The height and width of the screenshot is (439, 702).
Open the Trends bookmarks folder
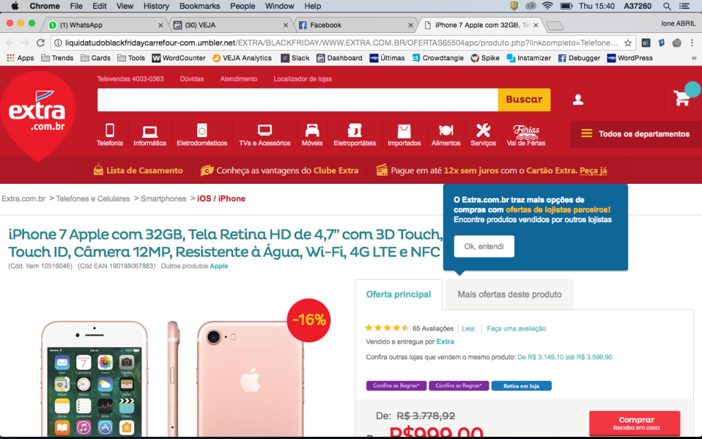(57, 58)
